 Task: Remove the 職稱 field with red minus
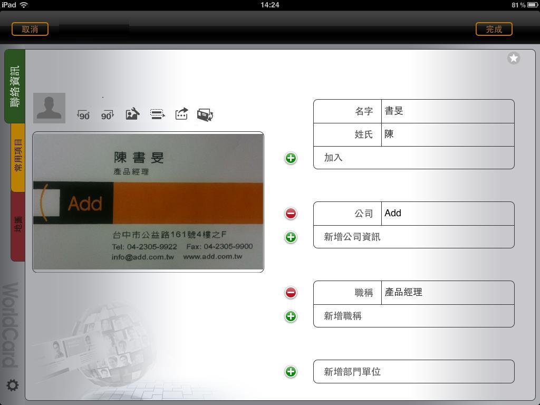291,293
